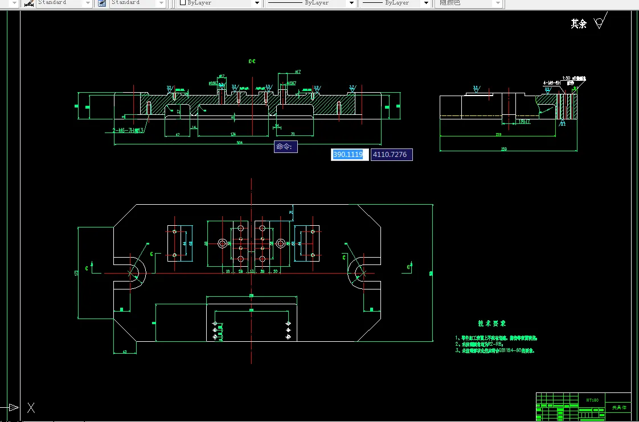Select the 其余 text at top right
This screenshot has height=422, width=639.
(x=578, y=24)
